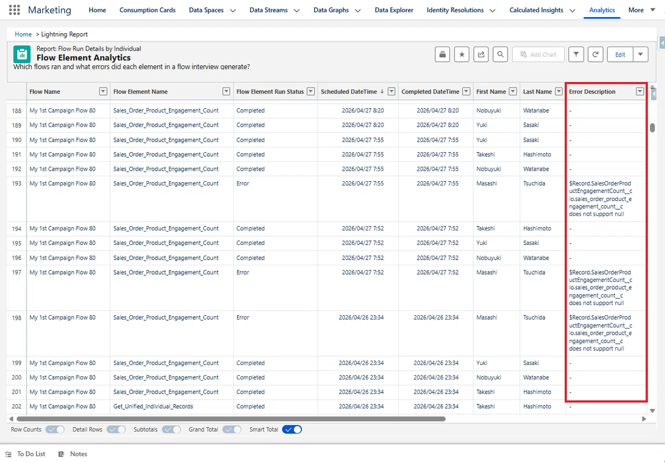Expand Data Spaces tab chevron
Viewport: 665px width, 462px height.
point(232,11)
